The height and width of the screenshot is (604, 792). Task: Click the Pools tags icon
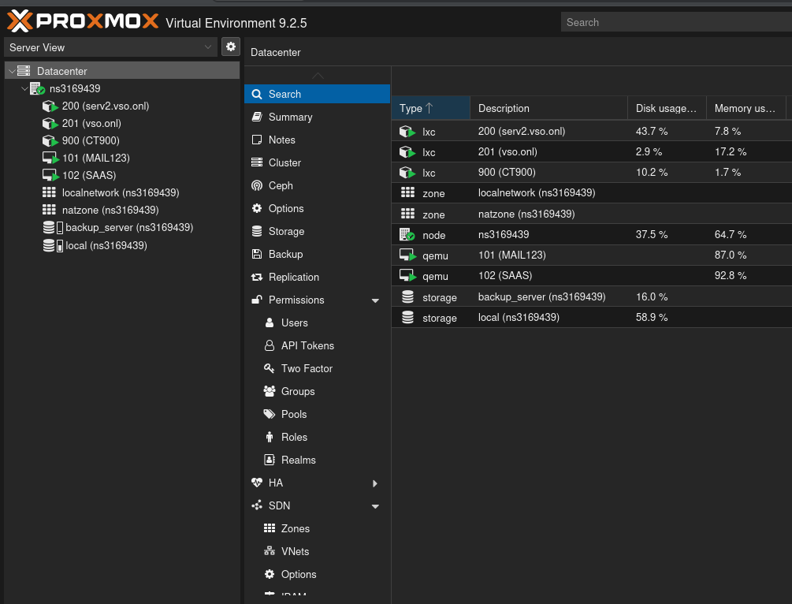(x=270, y=415)
